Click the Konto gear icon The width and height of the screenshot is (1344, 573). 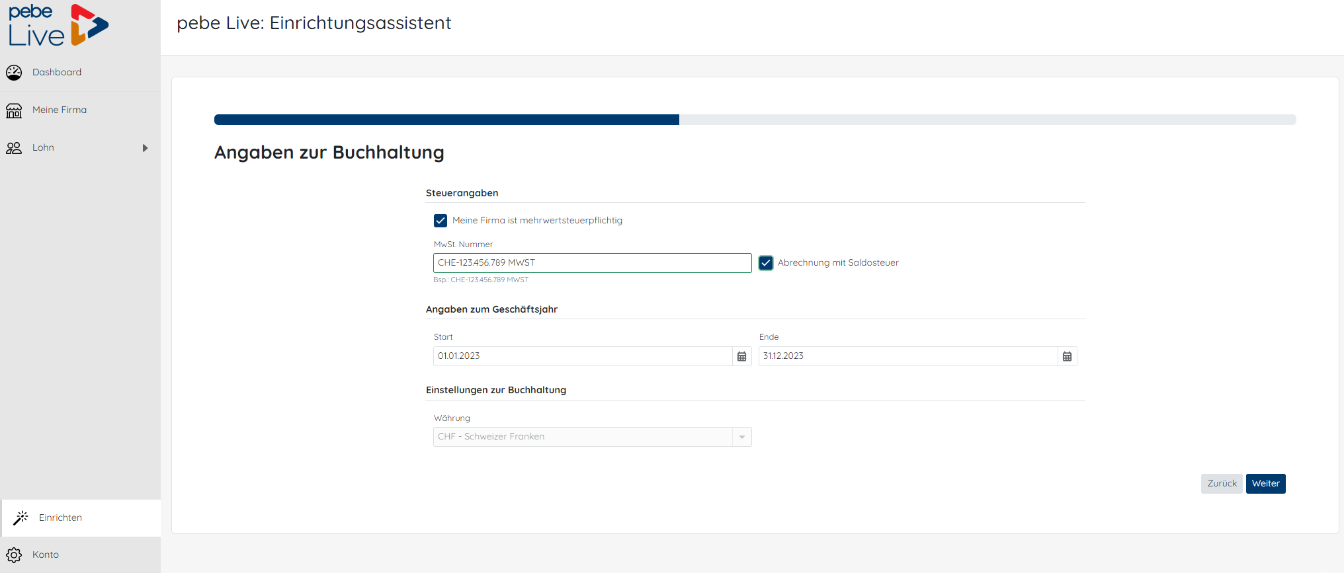coord(14,555)
